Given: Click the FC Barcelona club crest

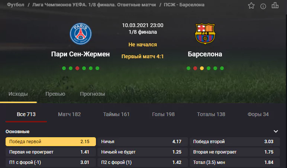Looking at the screenshot, I should coord(205,34).
